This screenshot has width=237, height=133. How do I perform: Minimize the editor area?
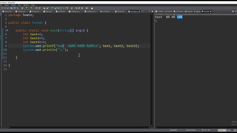point(149,11)
